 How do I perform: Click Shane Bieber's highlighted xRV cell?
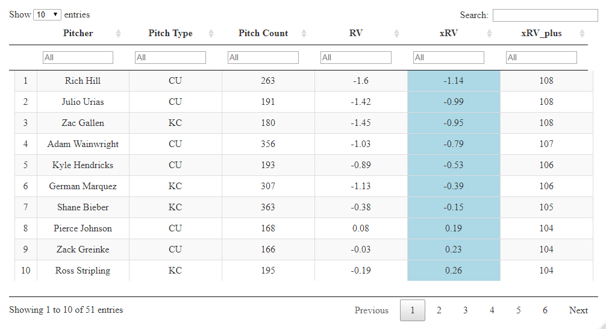point(454,207)
